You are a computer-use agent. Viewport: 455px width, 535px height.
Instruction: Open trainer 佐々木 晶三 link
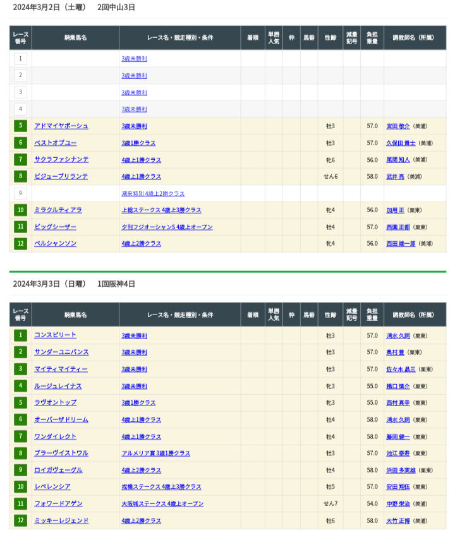401,369
